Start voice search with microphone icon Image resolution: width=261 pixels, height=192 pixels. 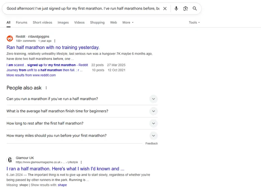pos(176,8)
